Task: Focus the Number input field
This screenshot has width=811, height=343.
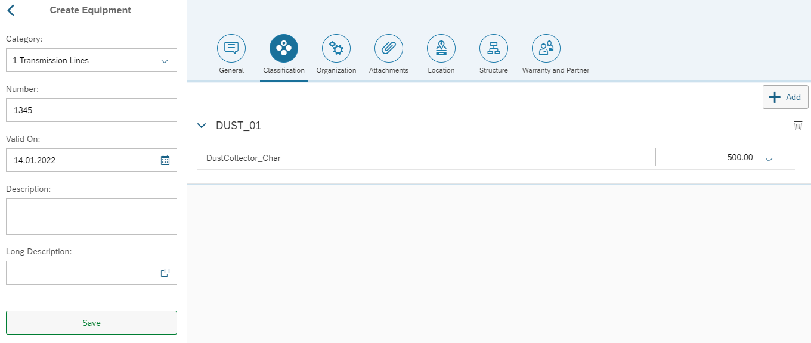Action: coord(91,110)
